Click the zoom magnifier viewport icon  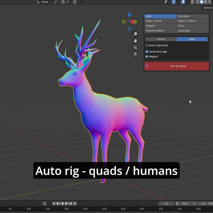(135, 34)
